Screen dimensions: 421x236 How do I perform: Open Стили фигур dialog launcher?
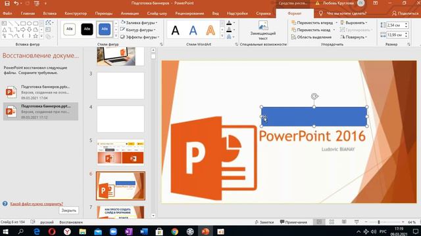coord(161,45)
